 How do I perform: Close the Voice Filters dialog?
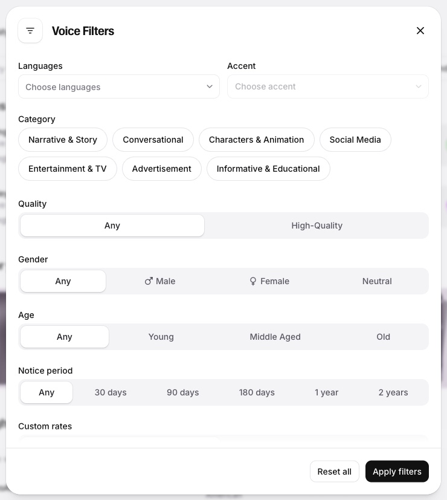pyautogui.click(x=420, y=31)
